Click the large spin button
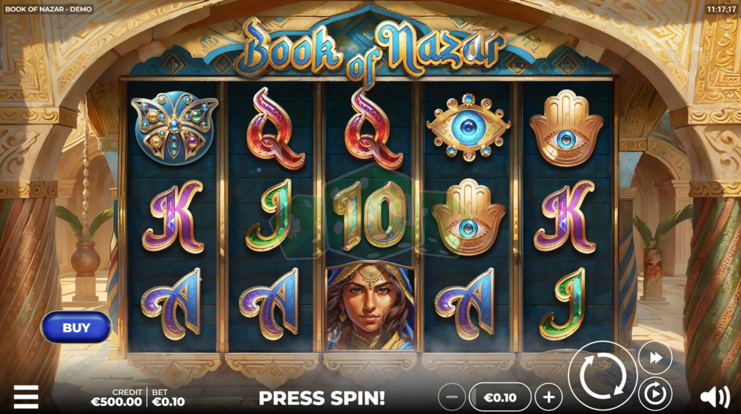Image resolution: width=741 pixels, height=414 pixels. (x=603, y=376)
